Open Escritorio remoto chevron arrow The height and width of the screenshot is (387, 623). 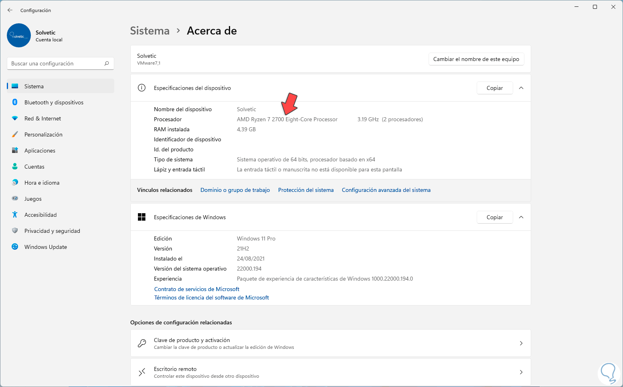tap(521, 372)
